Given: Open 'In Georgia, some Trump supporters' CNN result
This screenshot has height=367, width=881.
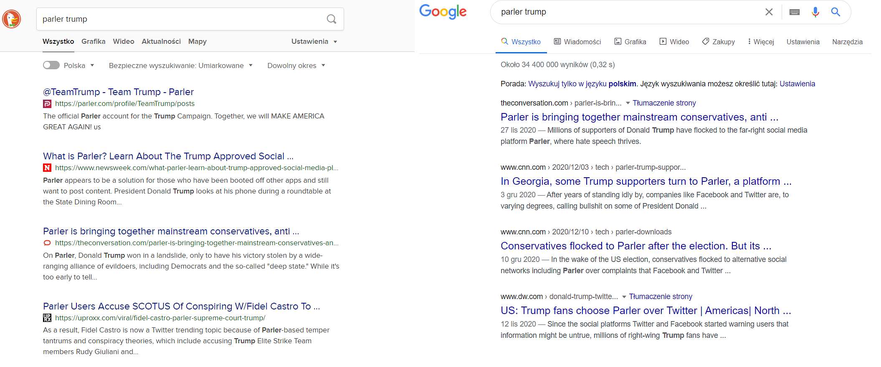Looking at the screenshot, I should pos(646,181).
